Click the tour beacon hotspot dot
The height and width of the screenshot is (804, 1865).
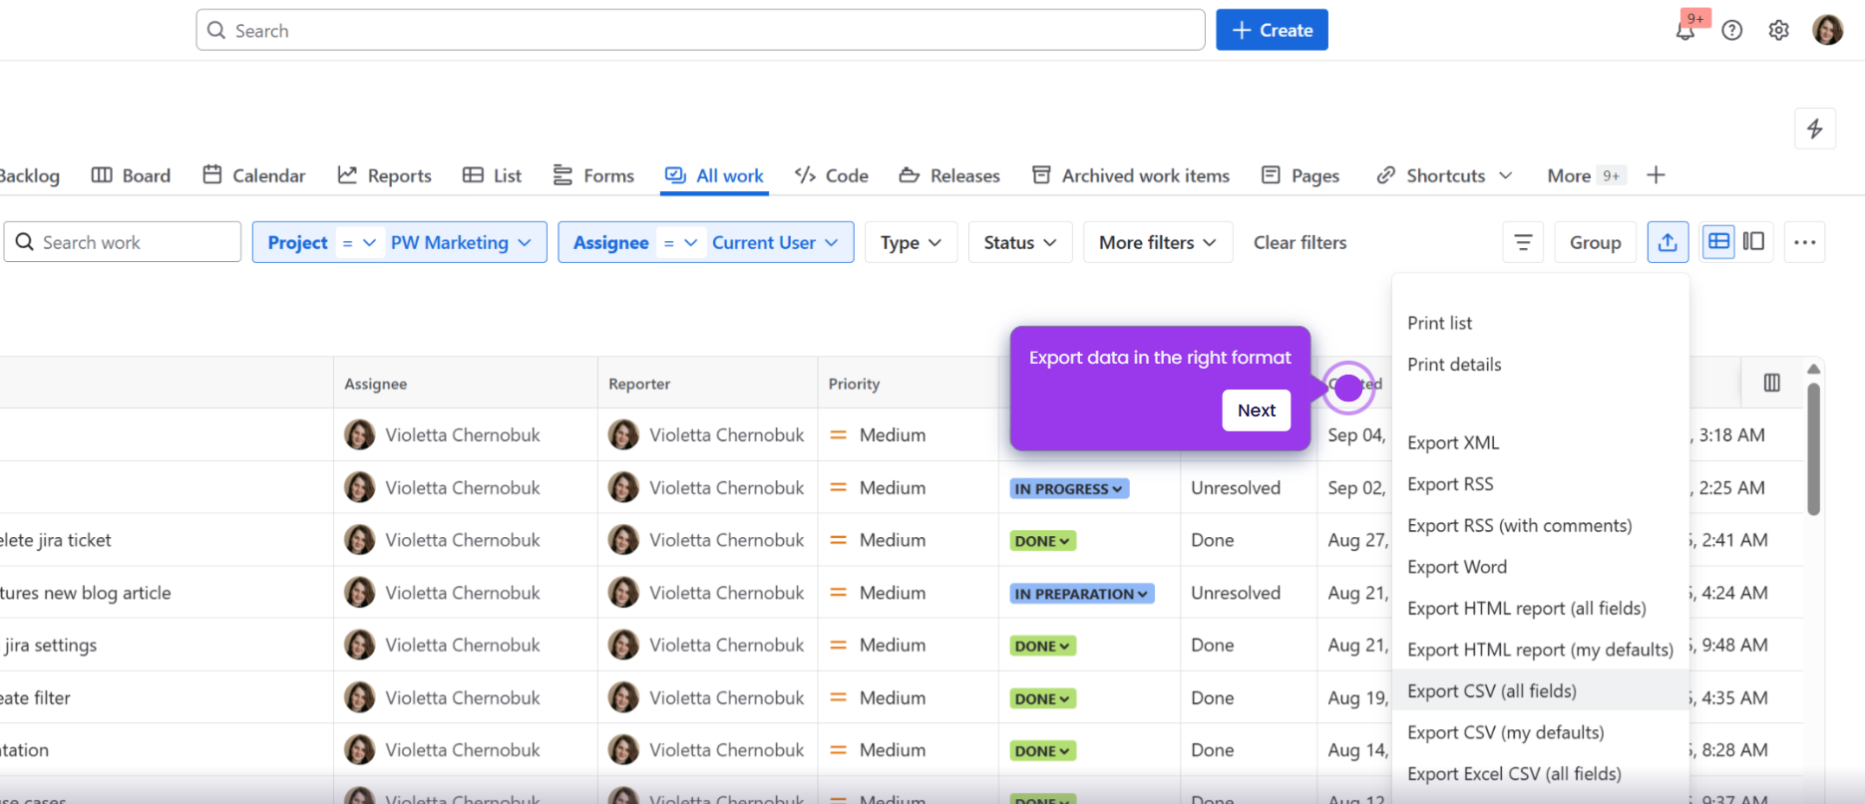point(1348,388)
